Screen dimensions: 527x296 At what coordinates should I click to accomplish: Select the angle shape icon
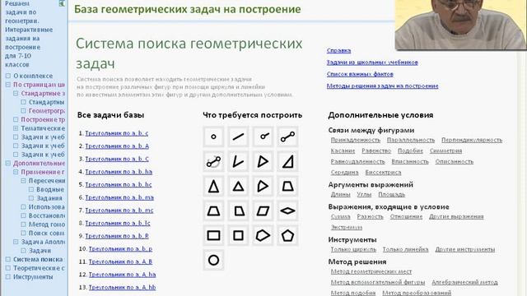(x=238, y=161)
